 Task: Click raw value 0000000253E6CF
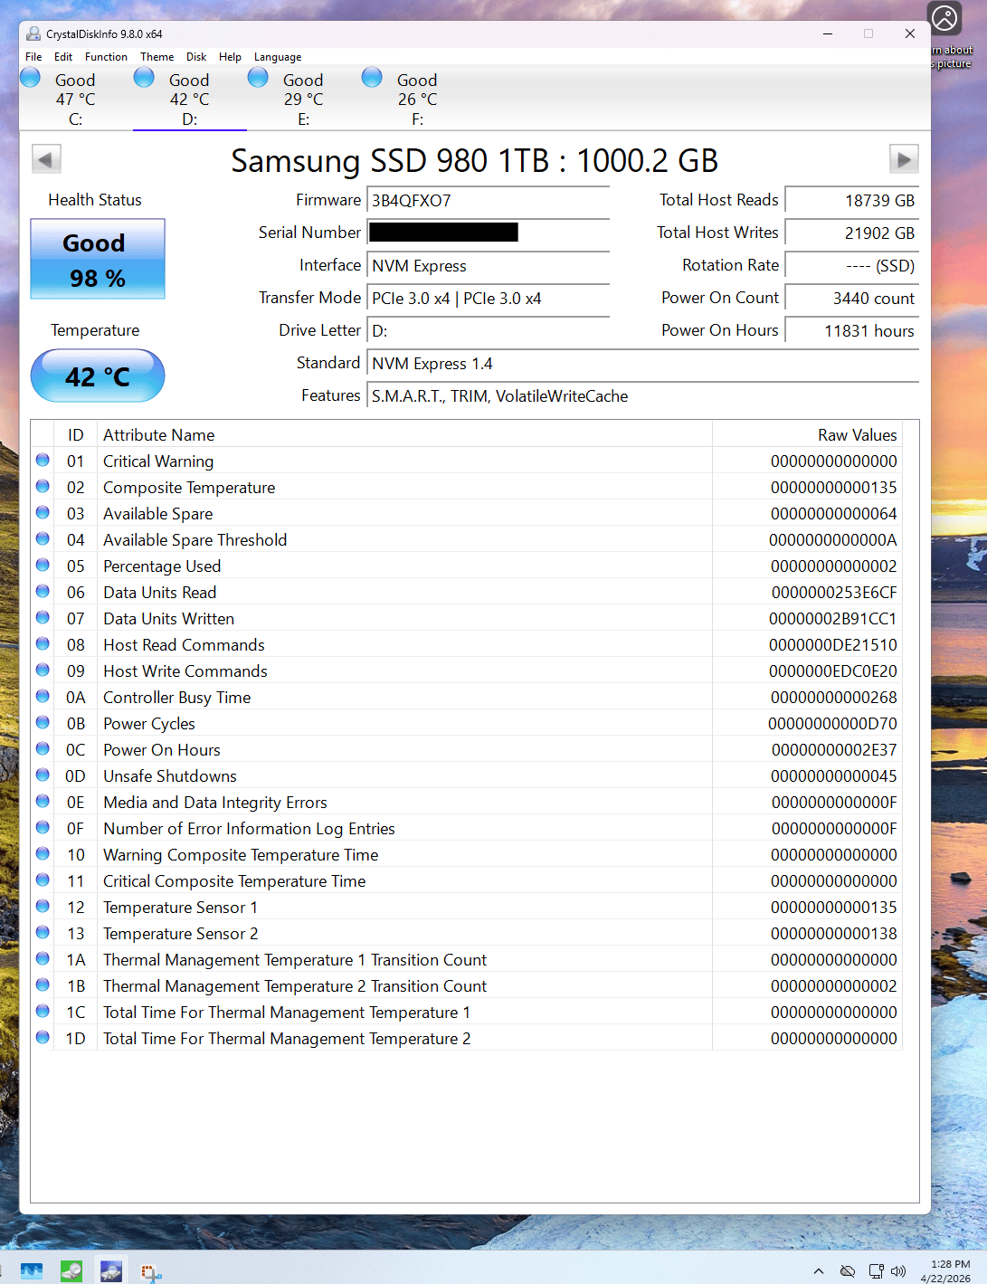(x=834, y=593)
